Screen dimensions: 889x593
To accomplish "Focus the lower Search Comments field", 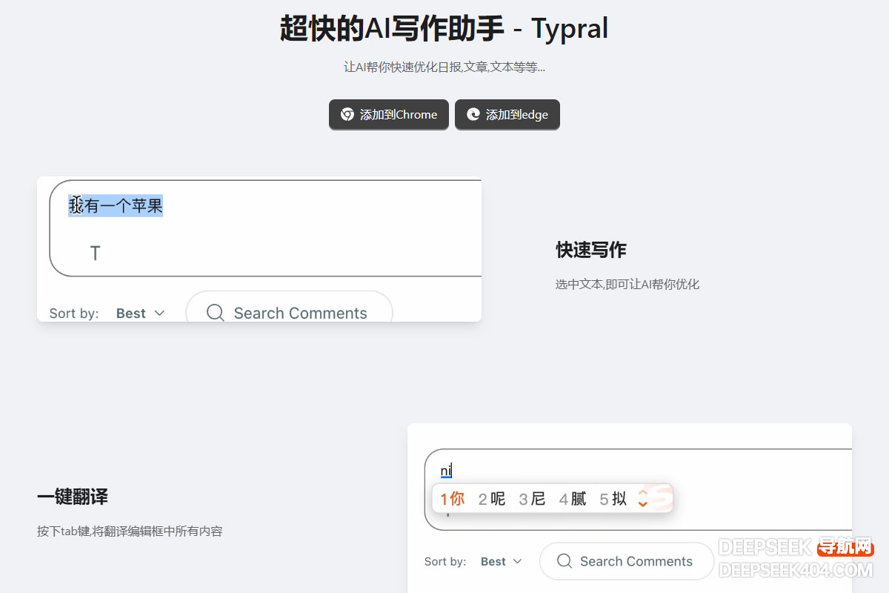I will [x=636, y=561].
